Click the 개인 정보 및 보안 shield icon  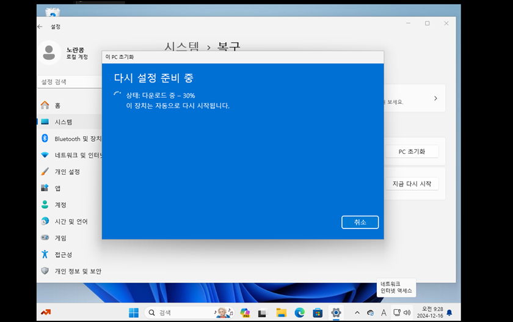click(45, 271)
